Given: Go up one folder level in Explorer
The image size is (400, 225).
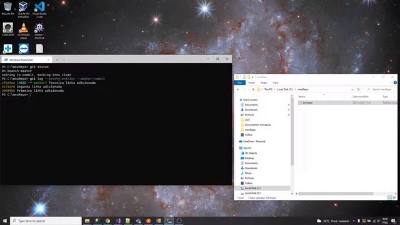Looking at the screenshot, I should point(253,89).
